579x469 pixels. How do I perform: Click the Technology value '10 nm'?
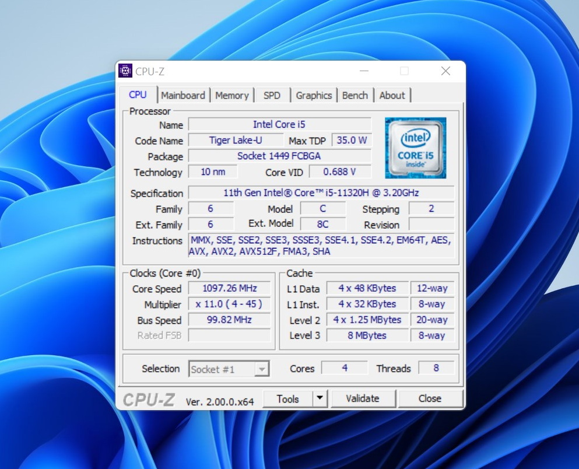click(213, 171)
